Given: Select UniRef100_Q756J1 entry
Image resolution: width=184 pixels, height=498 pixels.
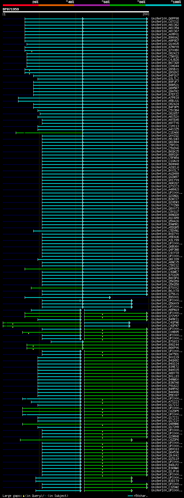Looking at the screenshot, I should click(x=165, y=294).
